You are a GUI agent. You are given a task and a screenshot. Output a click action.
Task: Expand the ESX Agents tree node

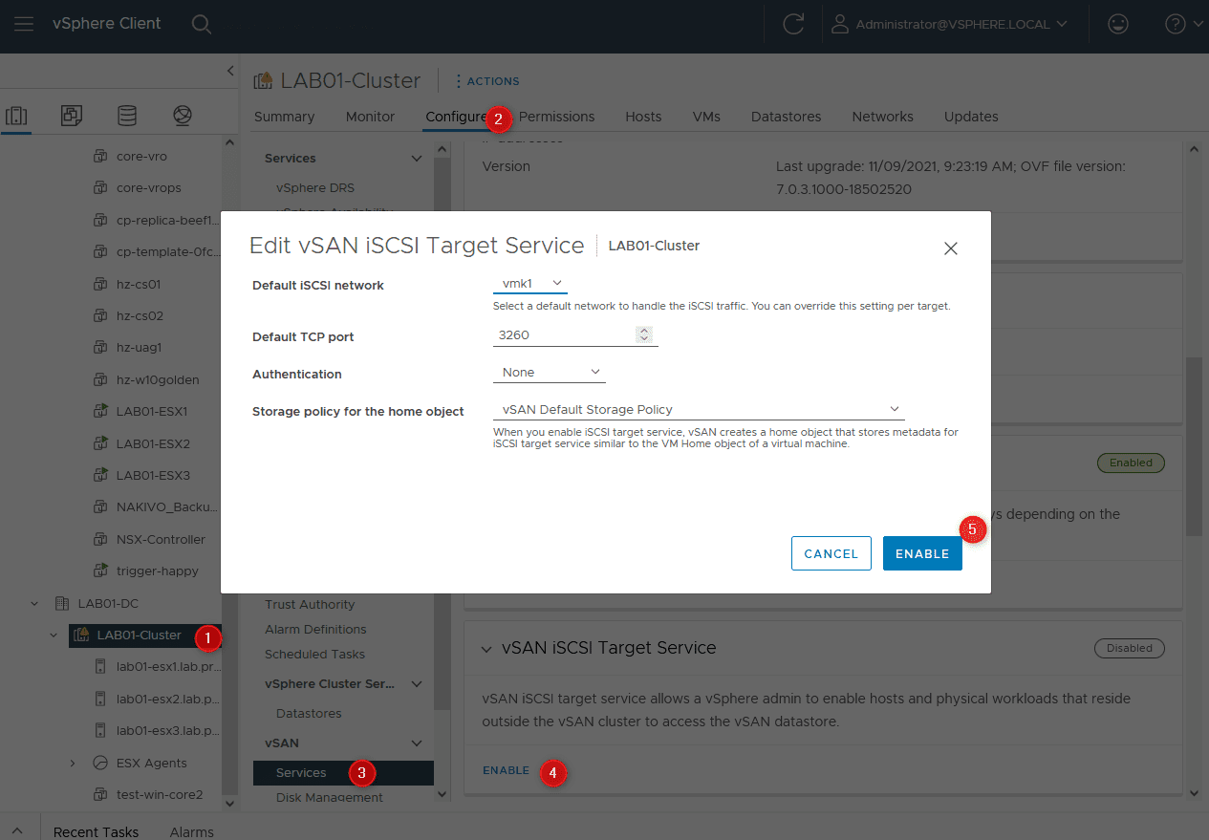point(73,763)
